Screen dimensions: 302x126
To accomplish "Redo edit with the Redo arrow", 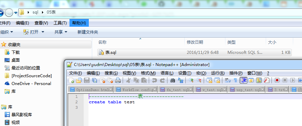I will click(162, 80).
